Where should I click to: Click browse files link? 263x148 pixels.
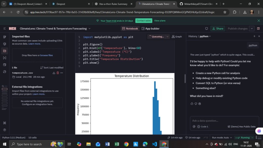pyautogui.click(x=46, y=55)
